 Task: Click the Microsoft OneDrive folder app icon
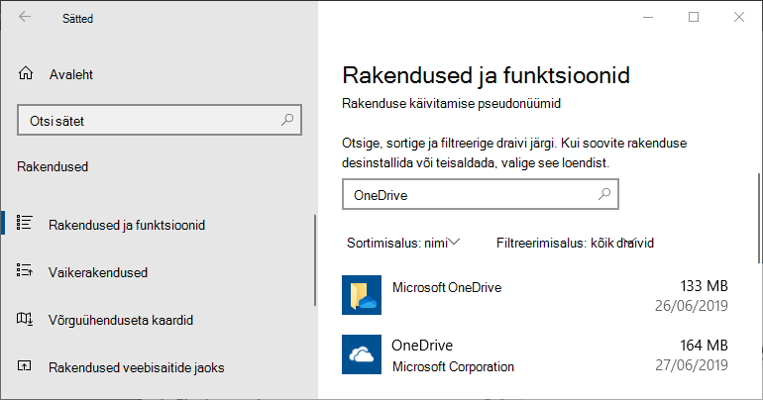pyautogui.click(x=362, y=295)
